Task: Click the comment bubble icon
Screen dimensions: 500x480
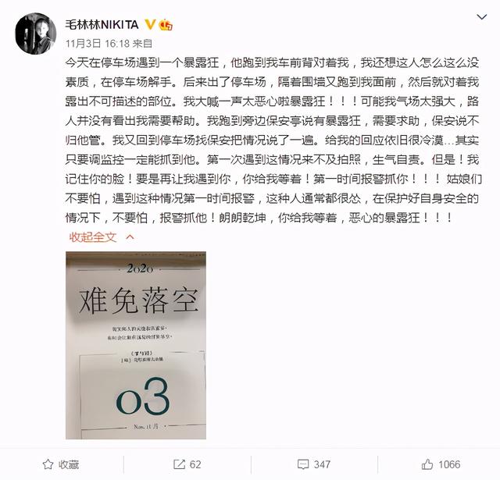Action: point(303,464)
